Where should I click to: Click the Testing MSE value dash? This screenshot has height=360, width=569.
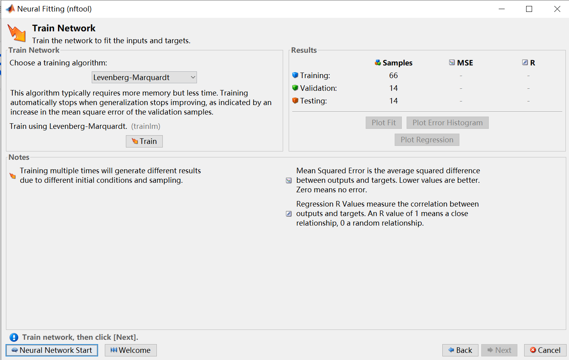coord(461,101)
